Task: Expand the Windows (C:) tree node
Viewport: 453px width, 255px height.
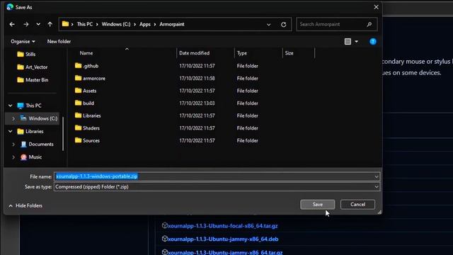Action: (13, 118)
